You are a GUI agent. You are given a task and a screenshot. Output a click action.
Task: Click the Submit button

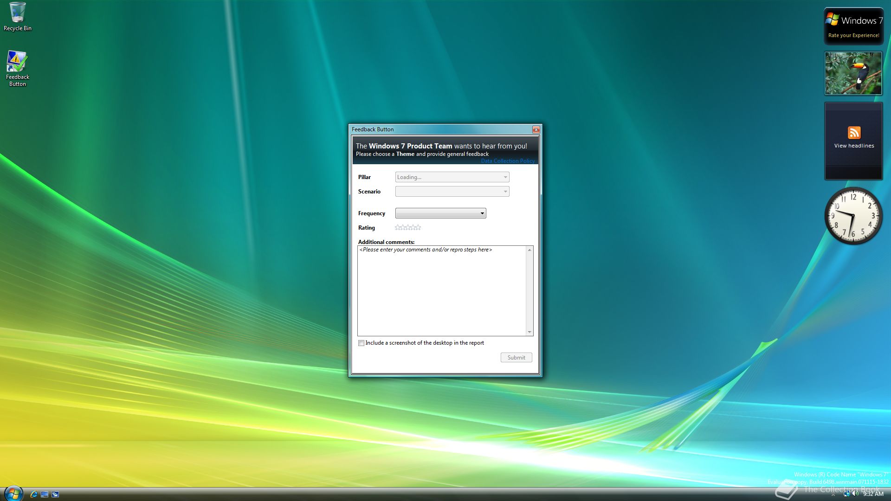click(516, 357)
